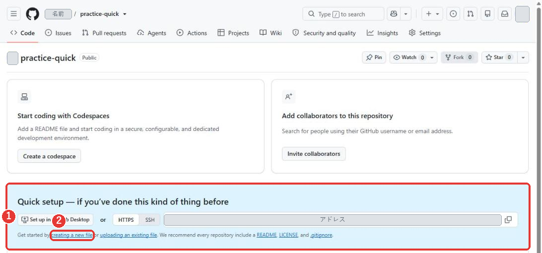Click the creating a new file link

point(72,235)
